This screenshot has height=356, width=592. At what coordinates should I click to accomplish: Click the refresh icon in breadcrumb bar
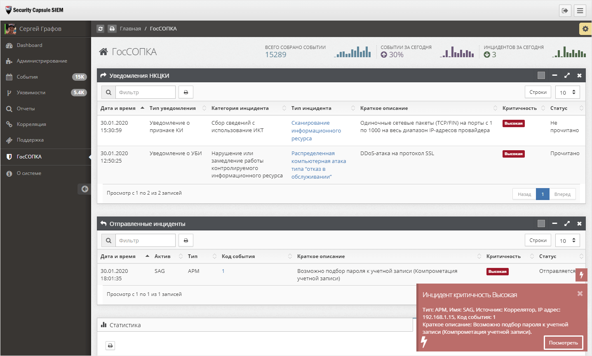(x=101, y=29)
